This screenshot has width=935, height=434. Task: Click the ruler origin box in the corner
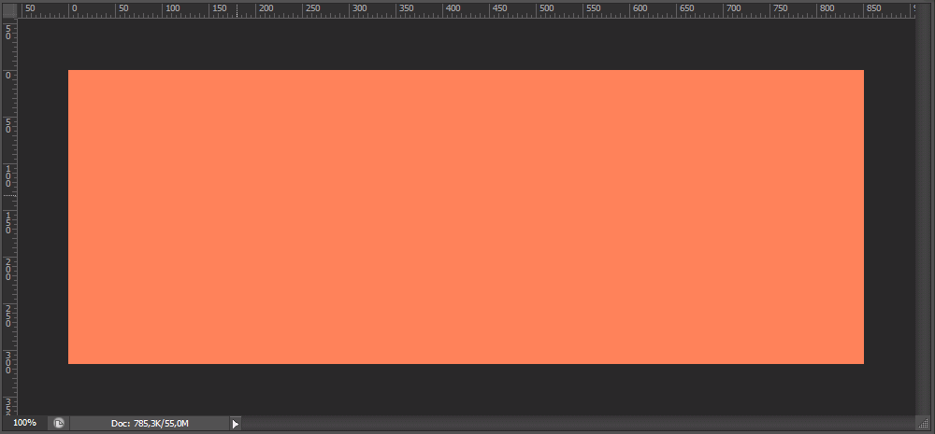(8, 10)
